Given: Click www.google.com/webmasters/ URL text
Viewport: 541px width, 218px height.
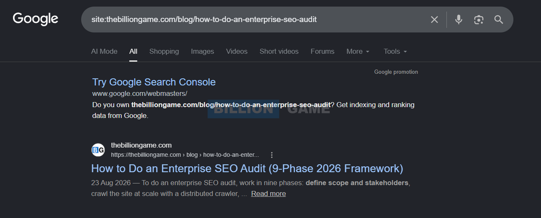Looking at the screenshot, I should point(139,93).
